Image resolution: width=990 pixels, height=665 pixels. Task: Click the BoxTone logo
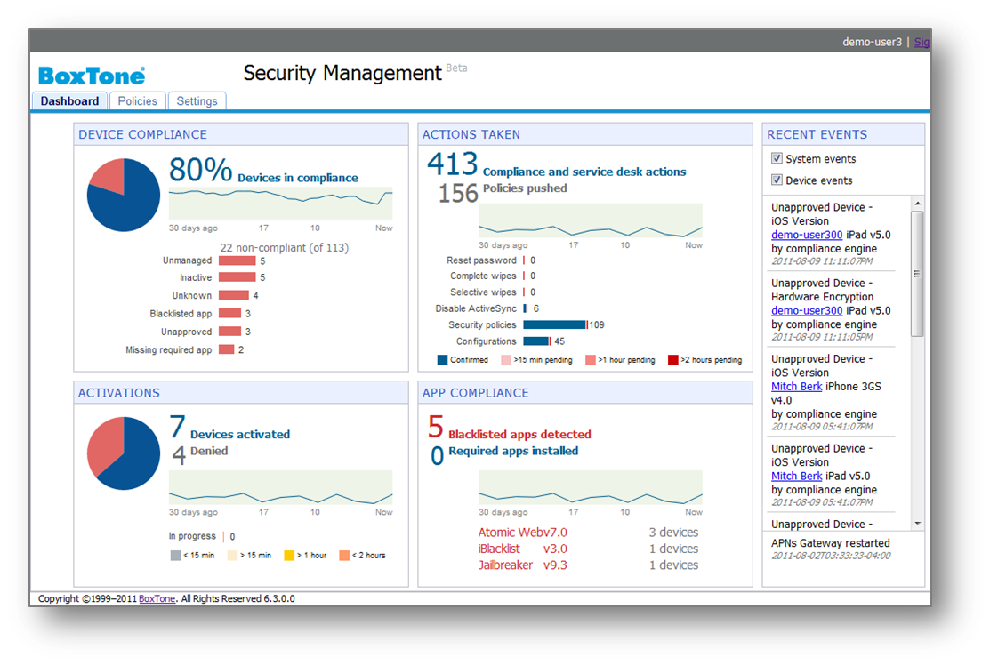click(x=92, y=76)
